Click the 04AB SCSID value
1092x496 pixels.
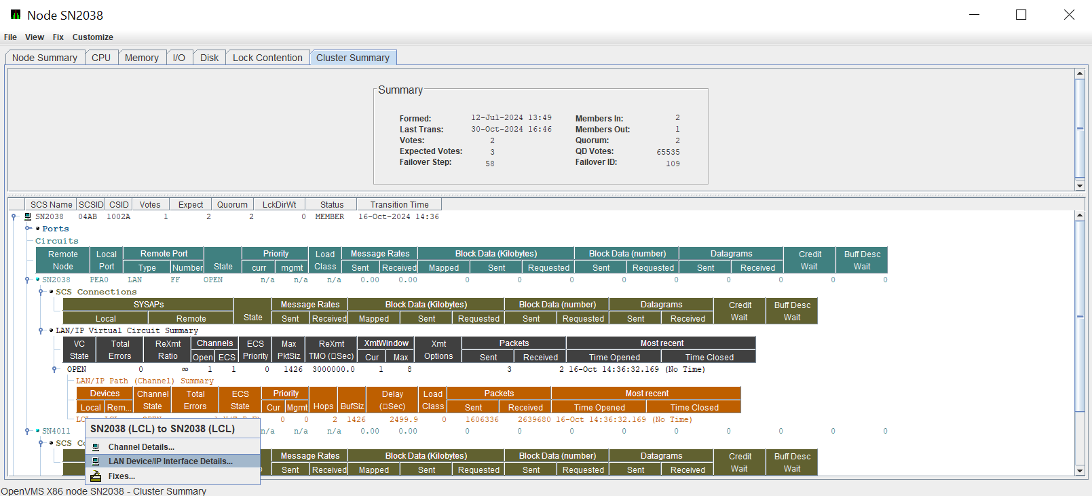pos(88,217)
